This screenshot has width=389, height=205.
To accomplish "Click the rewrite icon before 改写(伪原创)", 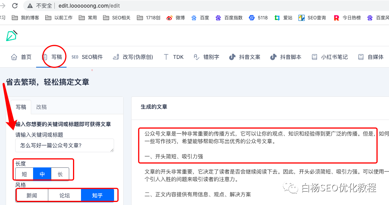I will pyautogui.click(x=116, y=57).
